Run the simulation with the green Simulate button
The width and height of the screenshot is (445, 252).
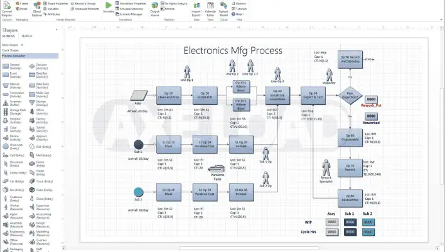tap(109, 7)
